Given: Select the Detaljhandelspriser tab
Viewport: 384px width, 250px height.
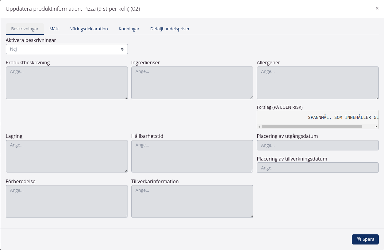Looking at the screenshot, I should (x=170, y=29).
